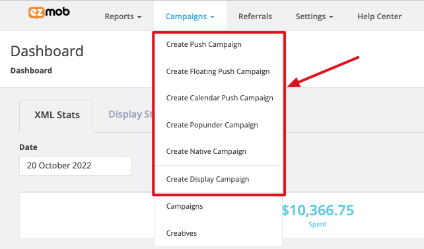The height and width of the screenshot is (249, 424).
Task: Open the Settings dropdown menu
Action: tap(314, 17)
